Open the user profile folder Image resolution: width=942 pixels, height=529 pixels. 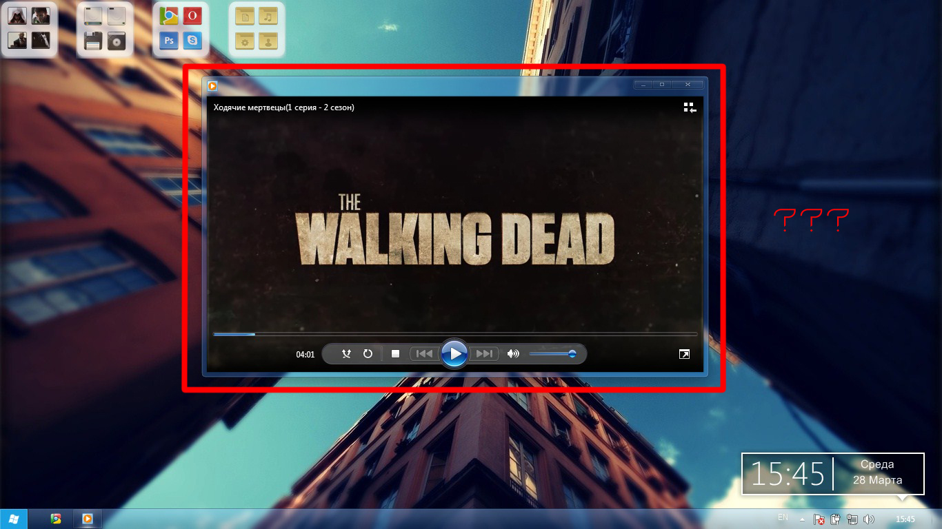pos(268,41)
